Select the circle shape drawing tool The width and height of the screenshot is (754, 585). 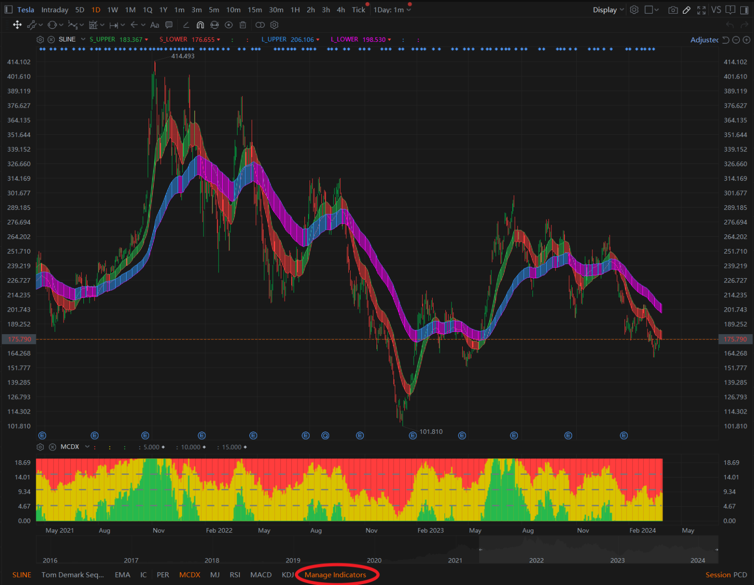point(52,25)
